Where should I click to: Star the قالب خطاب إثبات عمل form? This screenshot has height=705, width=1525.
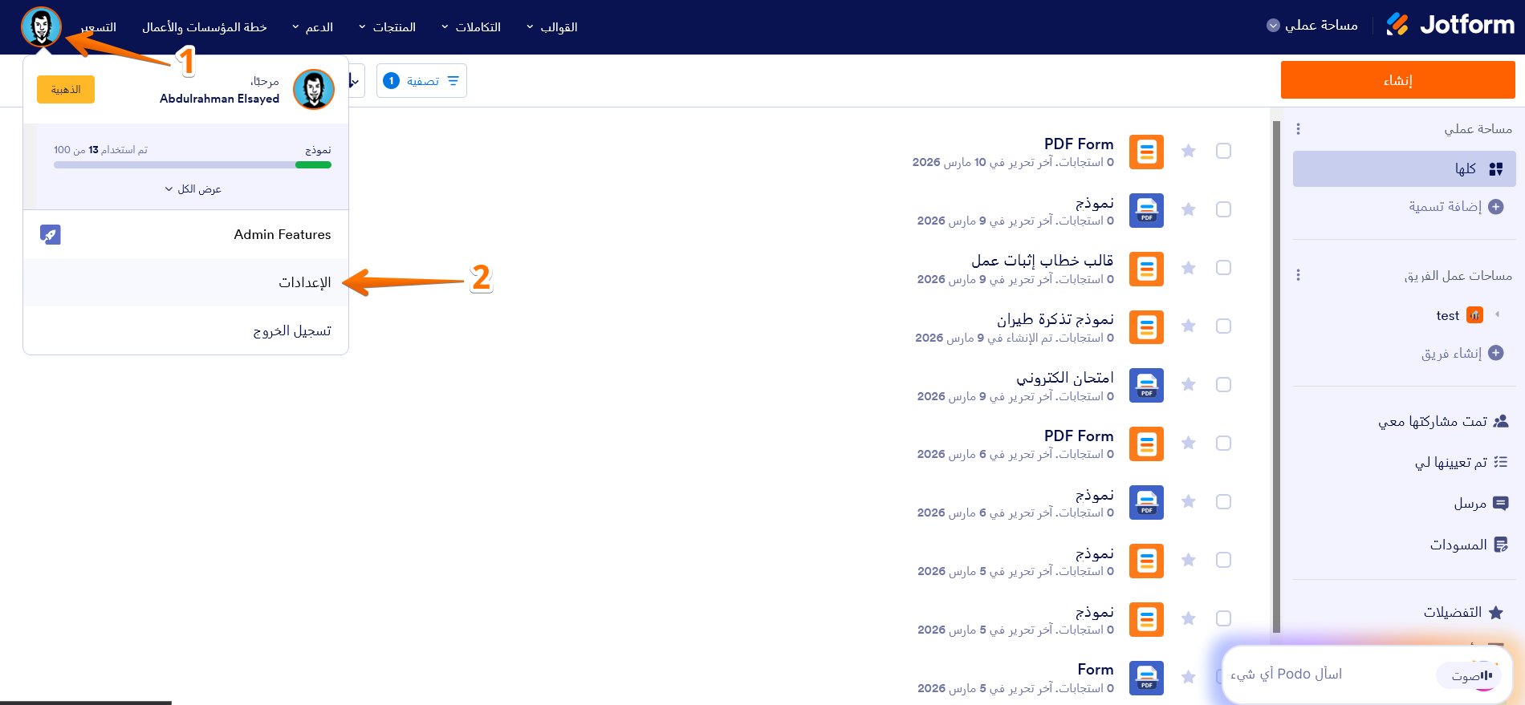pyautogui.click(x=1189, y=268)
